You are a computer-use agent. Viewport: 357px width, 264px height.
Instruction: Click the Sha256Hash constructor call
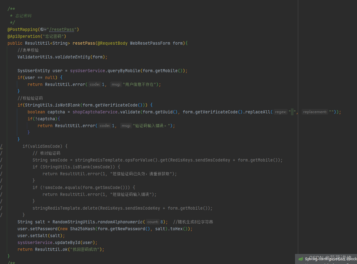coord(82,229)
